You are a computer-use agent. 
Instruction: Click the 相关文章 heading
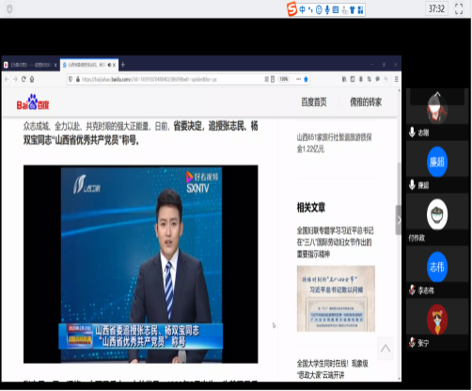pos(311,208)
